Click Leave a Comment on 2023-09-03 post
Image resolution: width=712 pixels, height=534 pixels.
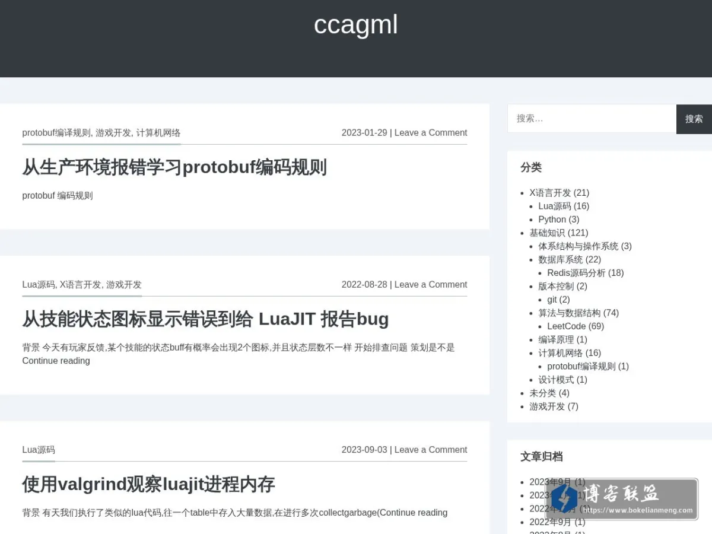[431, 450]
